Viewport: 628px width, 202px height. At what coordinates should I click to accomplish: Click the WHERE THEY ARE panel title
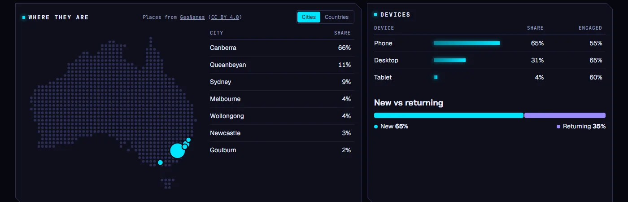(x=58, y=18)
